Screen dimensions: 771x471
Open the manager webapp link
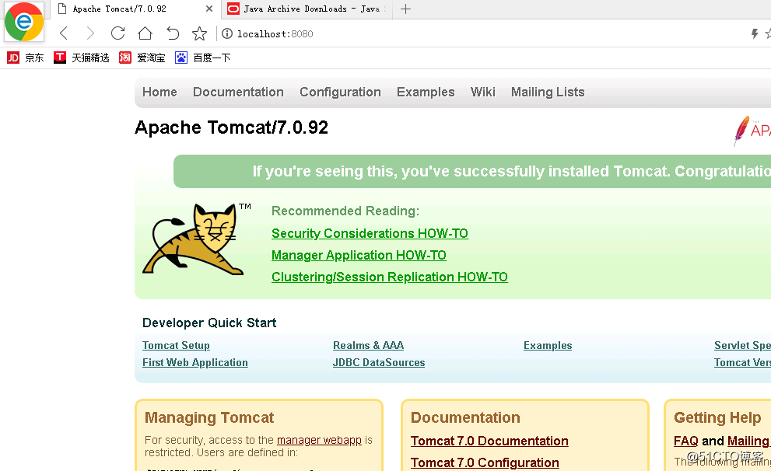coord(319,440)
